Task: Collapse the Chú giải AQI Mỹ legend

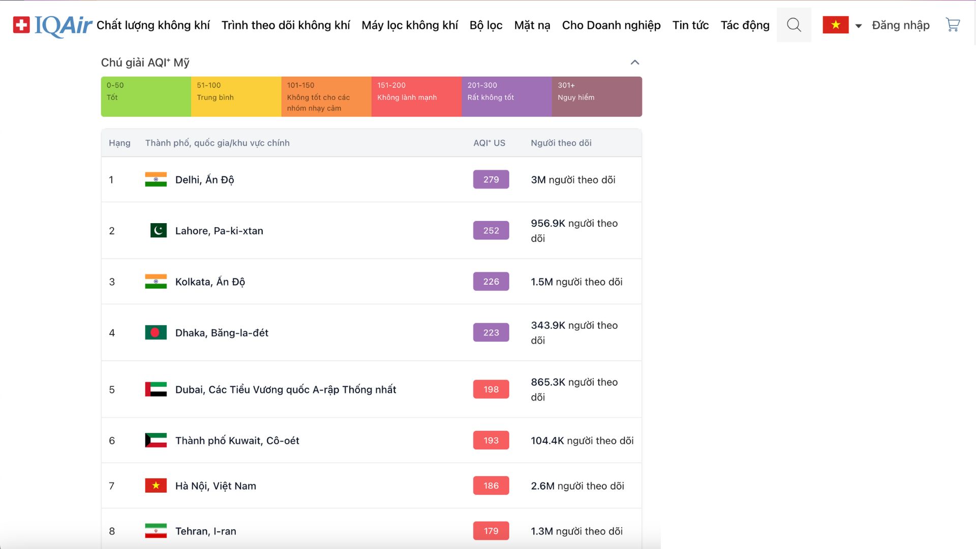Action: click(x=634, y=63)
